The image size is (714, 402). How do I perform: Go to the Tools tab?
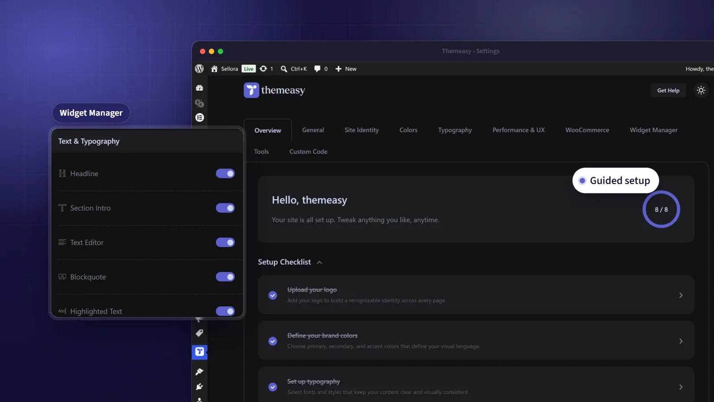pyautogui.click(x=262, y=151)
